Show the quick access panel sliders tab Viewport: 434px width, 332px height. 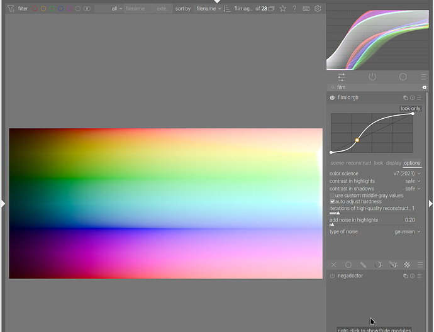[342, 77]
